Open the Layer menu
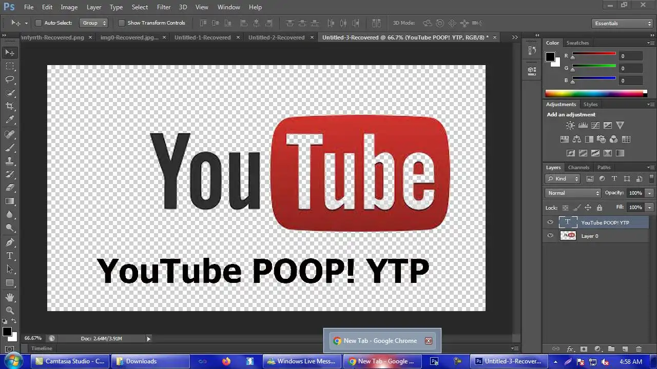The width and height of the screenshot is (657, 369). [94, 7]
